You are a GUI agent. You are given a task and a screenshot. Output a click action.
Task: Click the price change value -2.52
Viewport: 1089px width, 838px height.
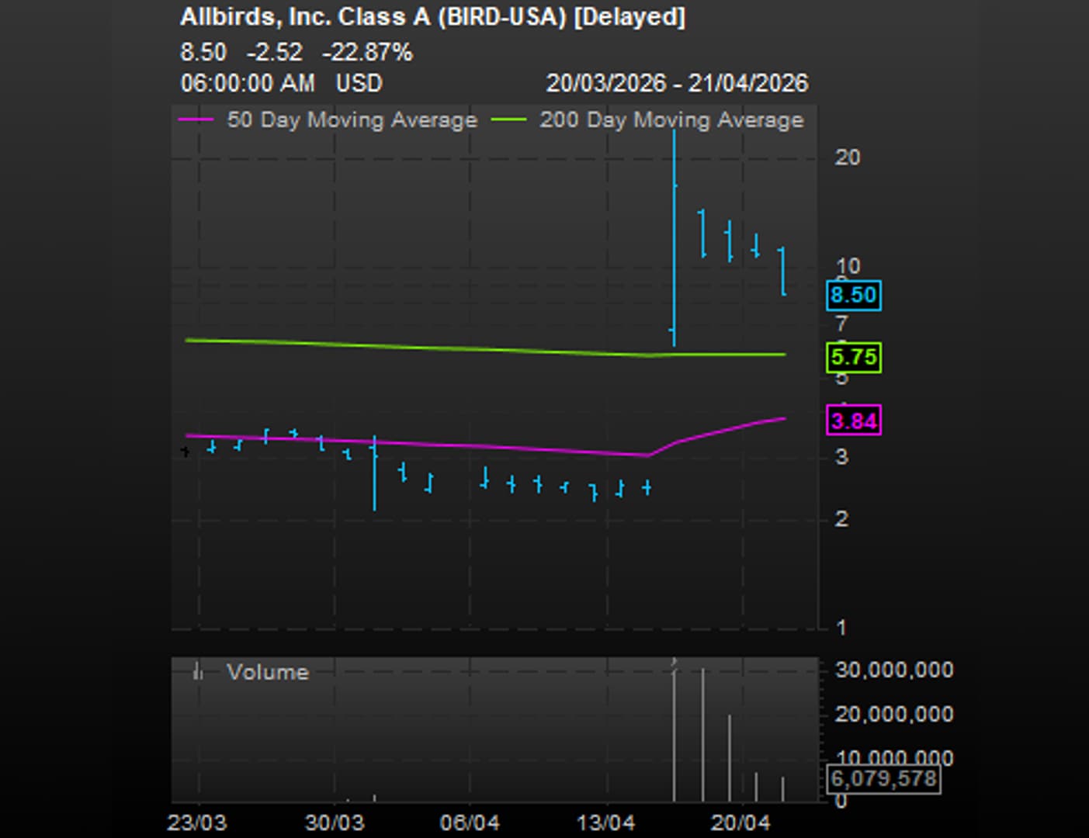274,52
